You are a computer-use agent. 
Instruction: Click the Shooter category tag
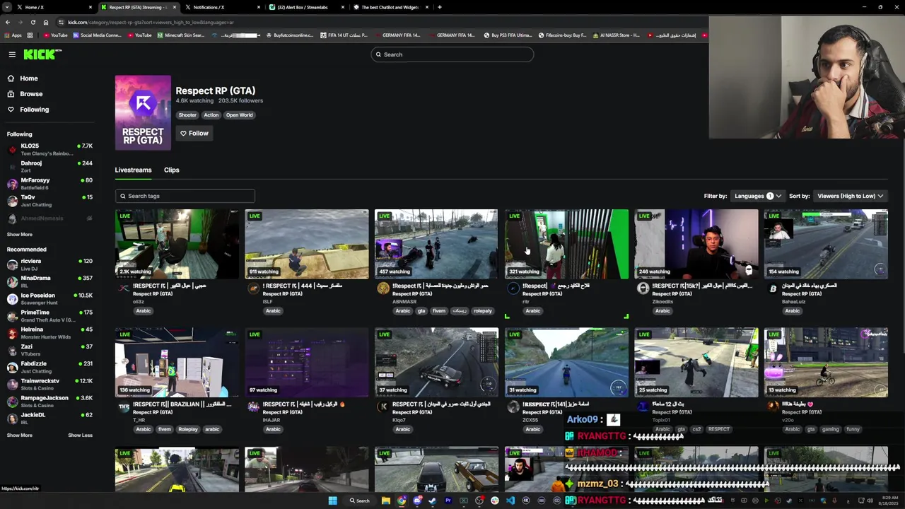coord(187,115)
